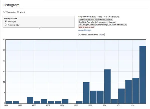Click the 1972 bar with value 7
150x109 pixels.
pyautogui.click(x=121, y=96)
